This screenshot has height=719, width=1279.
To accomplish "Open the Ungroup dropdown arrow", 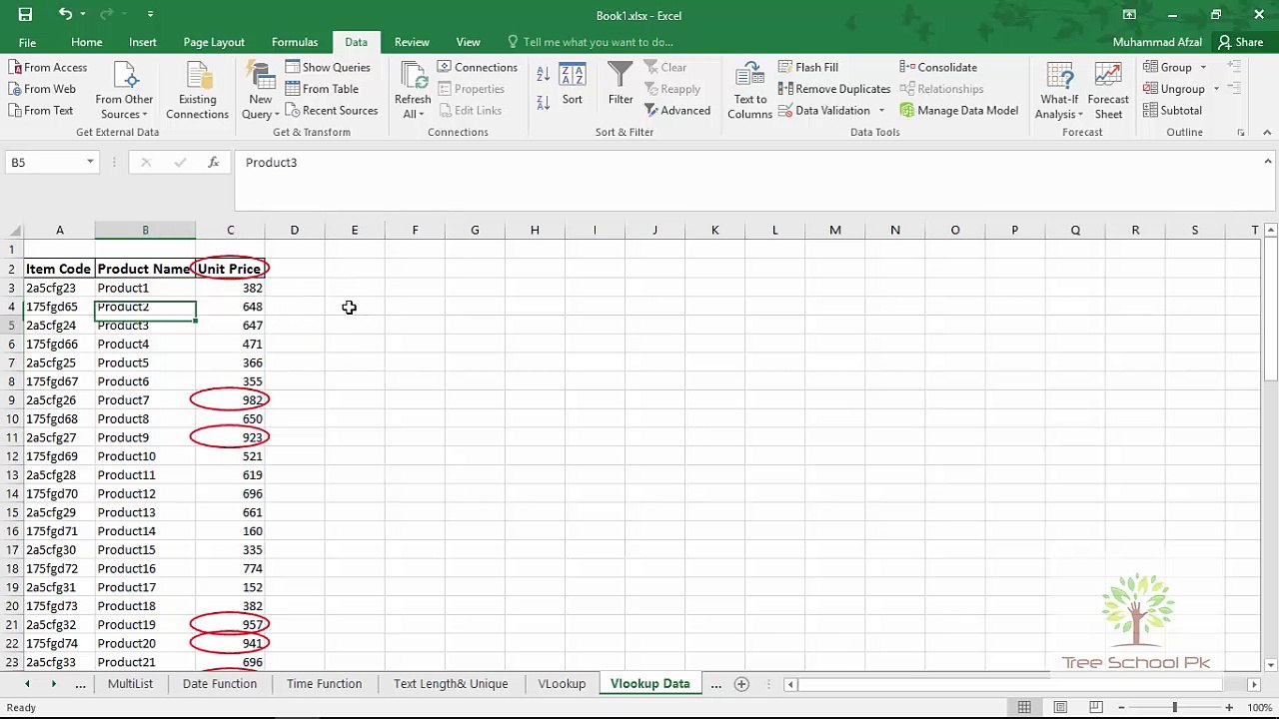I will tap(1216, 89).
